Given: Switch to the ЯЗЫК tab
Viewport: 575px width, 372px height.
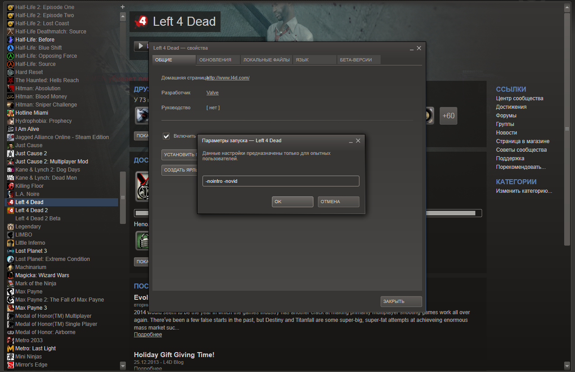Looking at the screenshot, I should (x=315, y=60).
